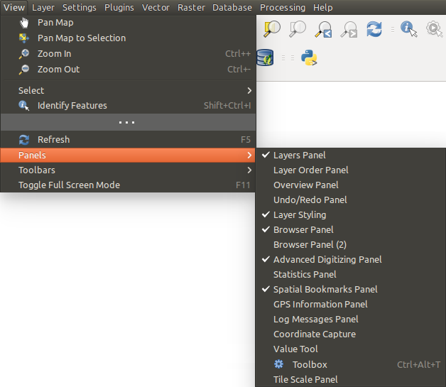Screen dimensions: 446x387
Task: Open the Toolbox panel entry with gear icon
Action: [x=309, y=364]
